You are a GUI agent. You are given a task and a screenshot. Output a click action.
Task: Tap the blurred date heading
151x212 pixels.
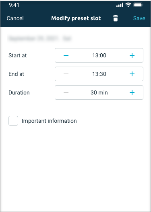click(x=39, y=38)
